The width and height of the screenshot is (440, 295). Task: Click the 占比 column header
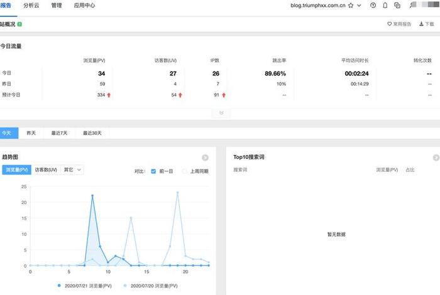tap(410, 169)
